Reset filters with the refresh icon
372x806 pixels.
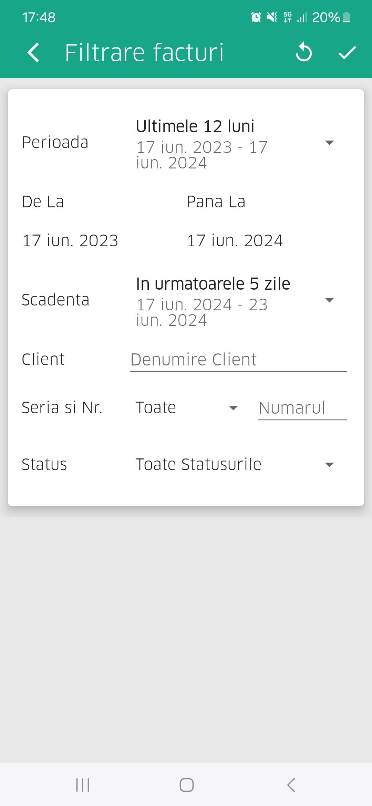point(303,53)
